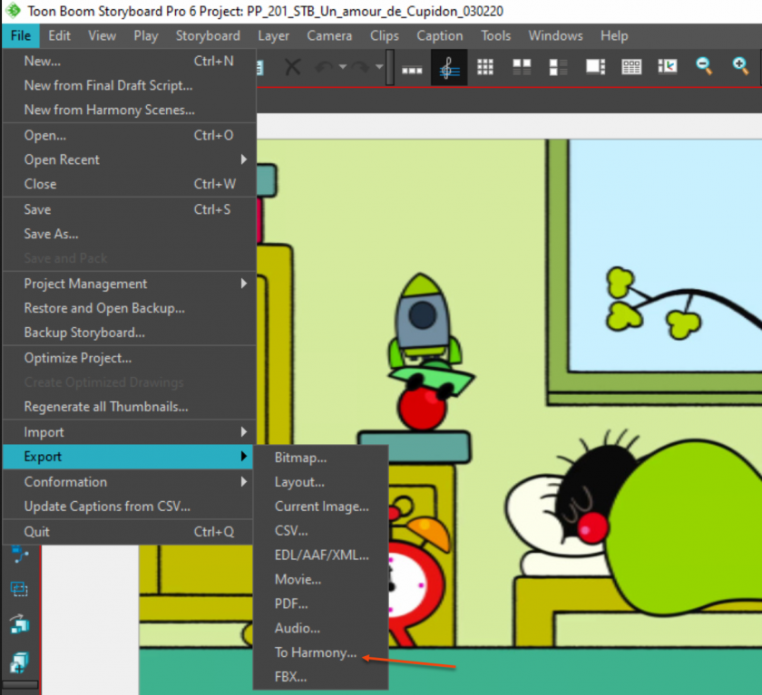Click the Toon Boom app logo in title bar
This screenshot has width=762, height=695.
[x=14, y=10]
